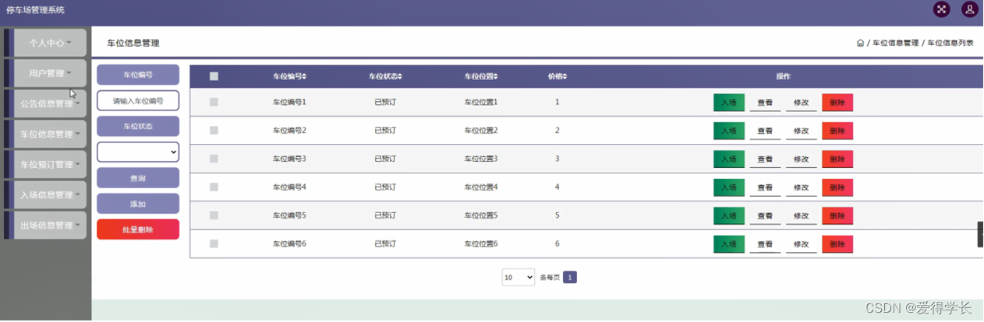Click 修改 for 车位编号5
This screenshot has width=984, height=322.
pos(801,215)
